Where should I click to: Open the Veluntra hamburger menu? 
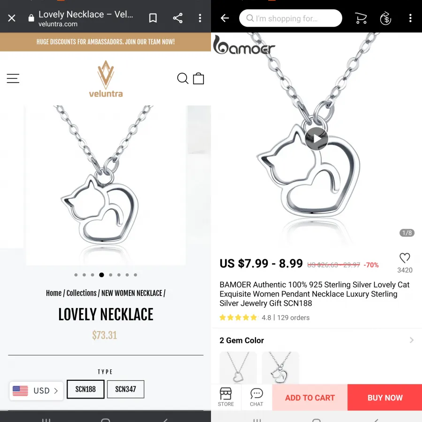click(x=13, y=78)
